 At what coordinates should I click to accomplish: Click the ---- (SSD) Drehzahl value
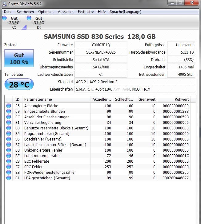coord(181,60)
